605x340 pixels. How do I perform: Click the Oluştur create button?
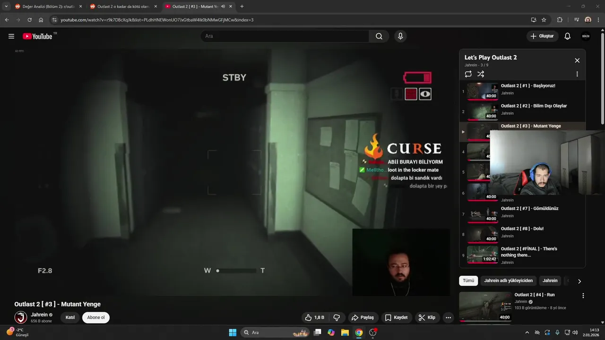(542, 36)
